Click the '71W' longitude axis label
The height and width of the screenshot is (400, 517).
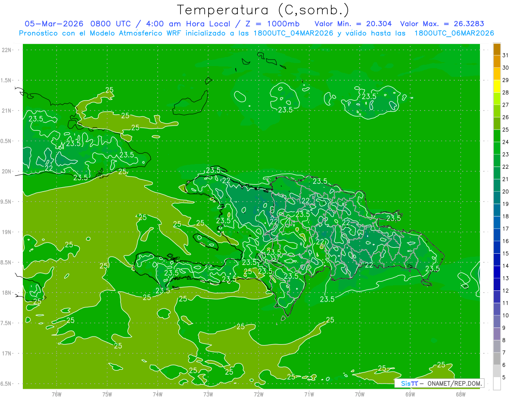click(309, 394)
